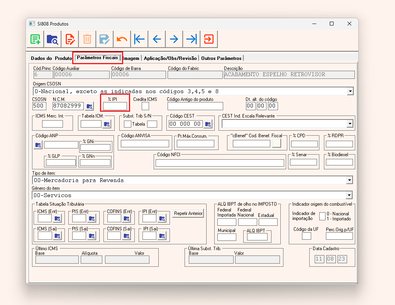Click the CSOSN field showing 500

click(x=39, y=106)
